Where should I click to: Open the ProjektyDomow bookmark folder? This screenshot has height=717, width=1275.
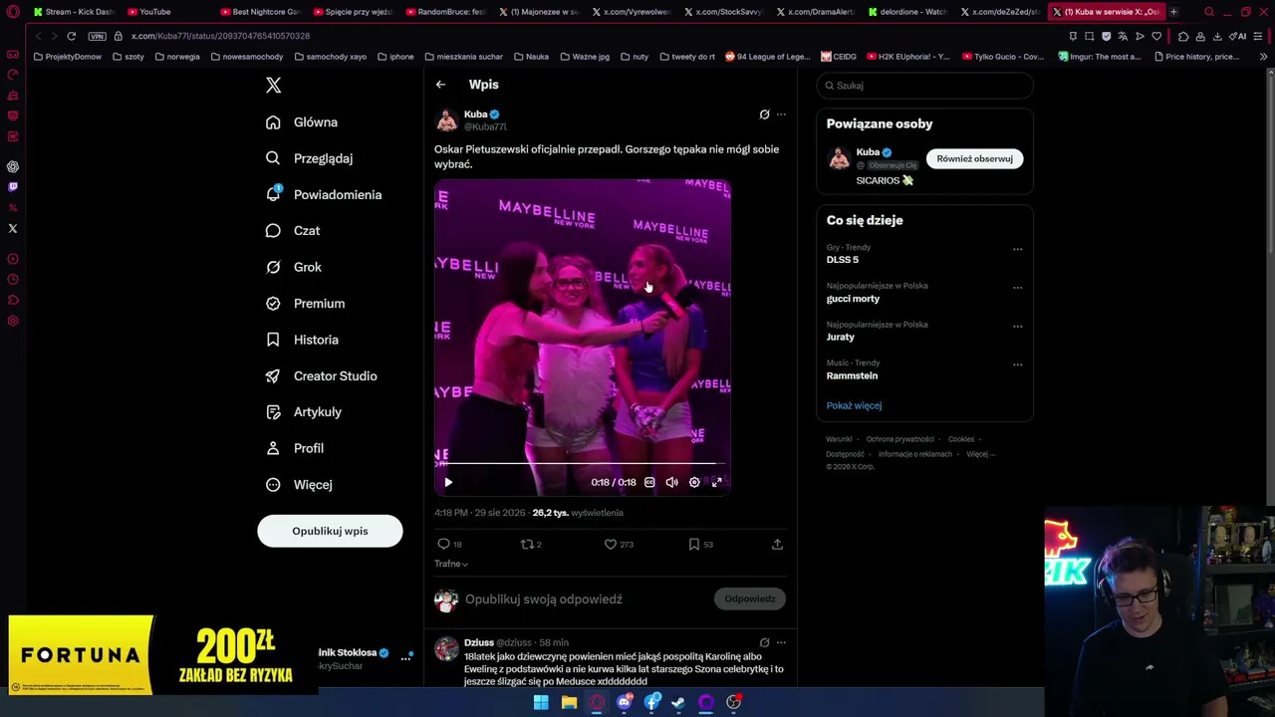(x=68, y=57)
